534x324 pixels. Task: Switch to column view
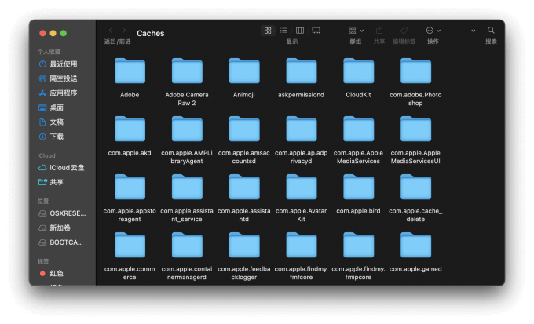(300, 31)
